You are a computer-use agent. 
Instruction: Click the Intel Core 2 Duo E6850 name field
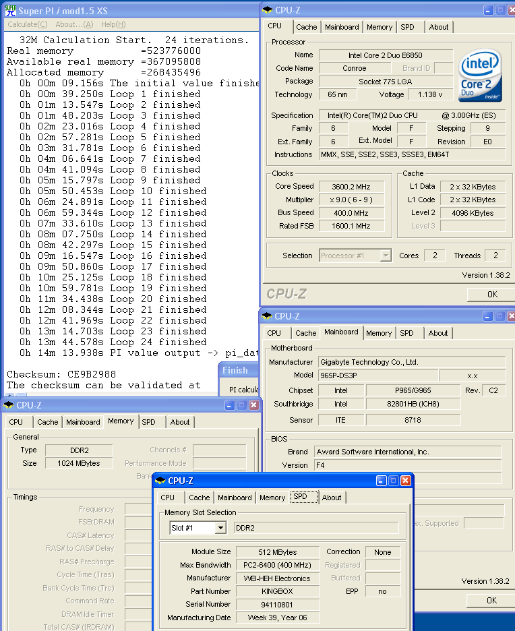point(386,55)
